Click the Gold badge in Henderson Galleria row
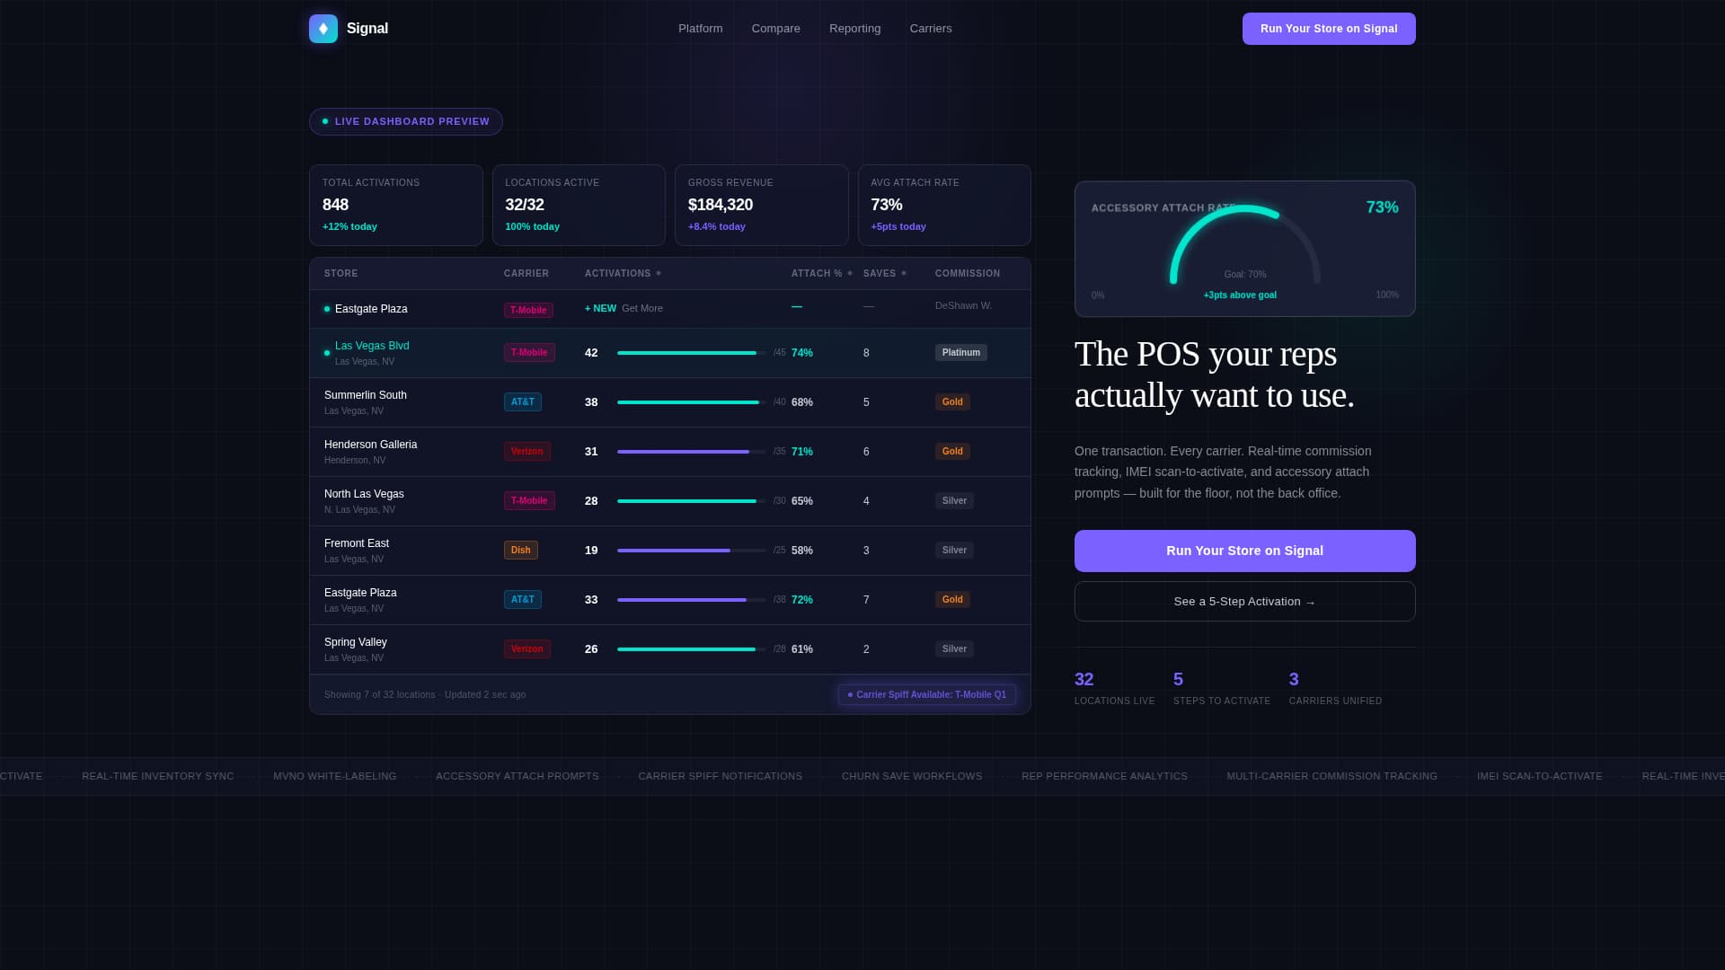 click(952, 451)
